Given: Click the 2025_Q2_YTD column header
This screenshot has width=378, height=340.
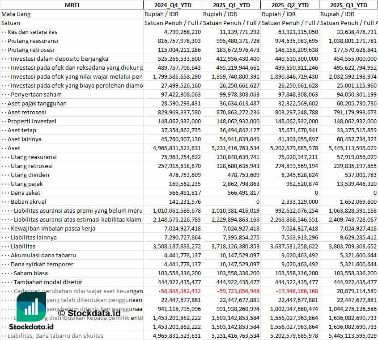Looking at the screenshot, I should pyautogui.click(x=289, y=5).
